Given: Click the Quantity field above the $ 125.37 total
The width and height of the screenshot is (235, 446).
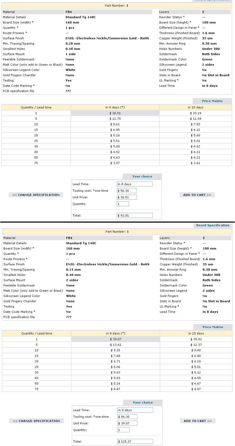Looking at the screenshot, I should 123,430.
